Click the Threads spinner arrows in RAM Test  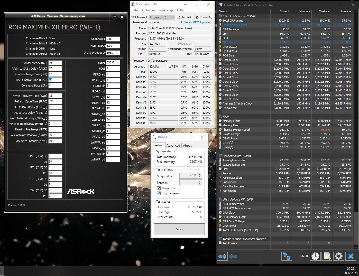(x=200, y=182)
